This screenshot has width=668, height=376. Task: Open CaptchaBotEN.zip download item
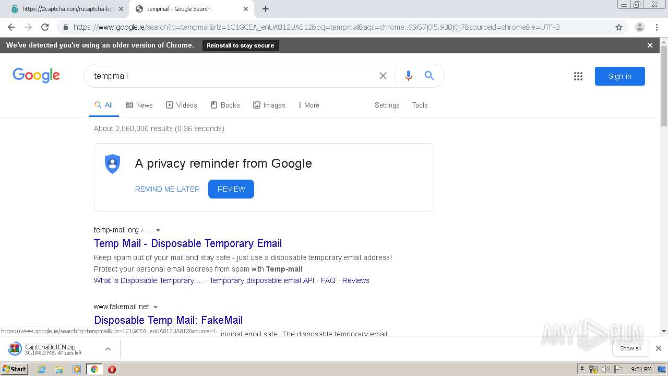pyautogui.click(x=52, y=349)
